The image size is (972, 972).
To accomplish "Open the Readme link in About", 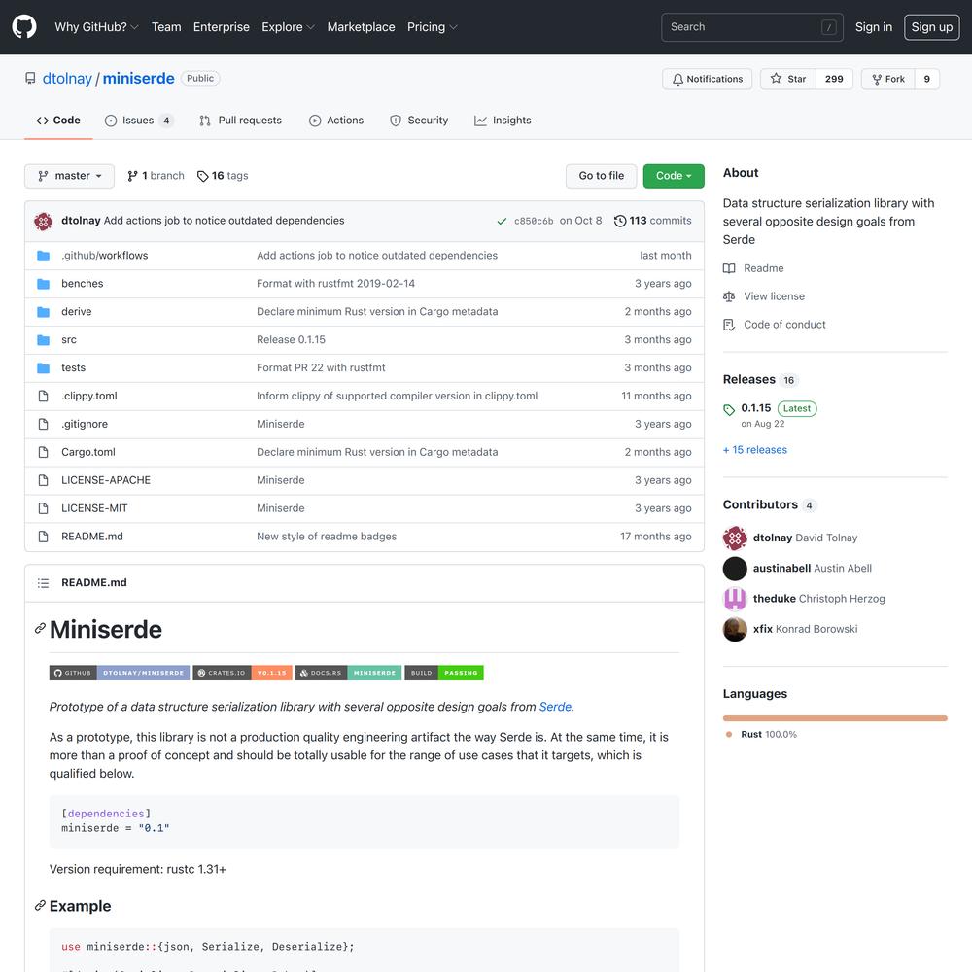I will (753, 268).
